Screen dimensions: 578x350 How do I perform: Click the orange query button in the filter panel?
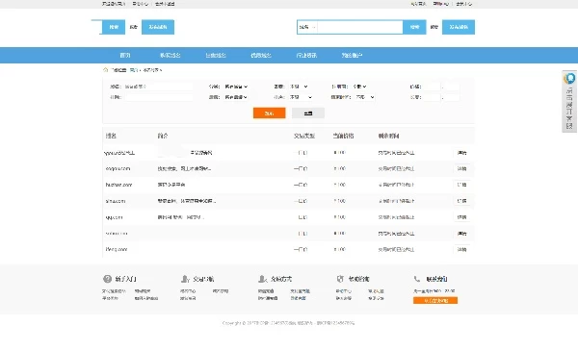[x=269, y=113]
